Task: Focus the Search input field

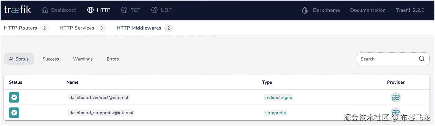Action: [386, 59]
